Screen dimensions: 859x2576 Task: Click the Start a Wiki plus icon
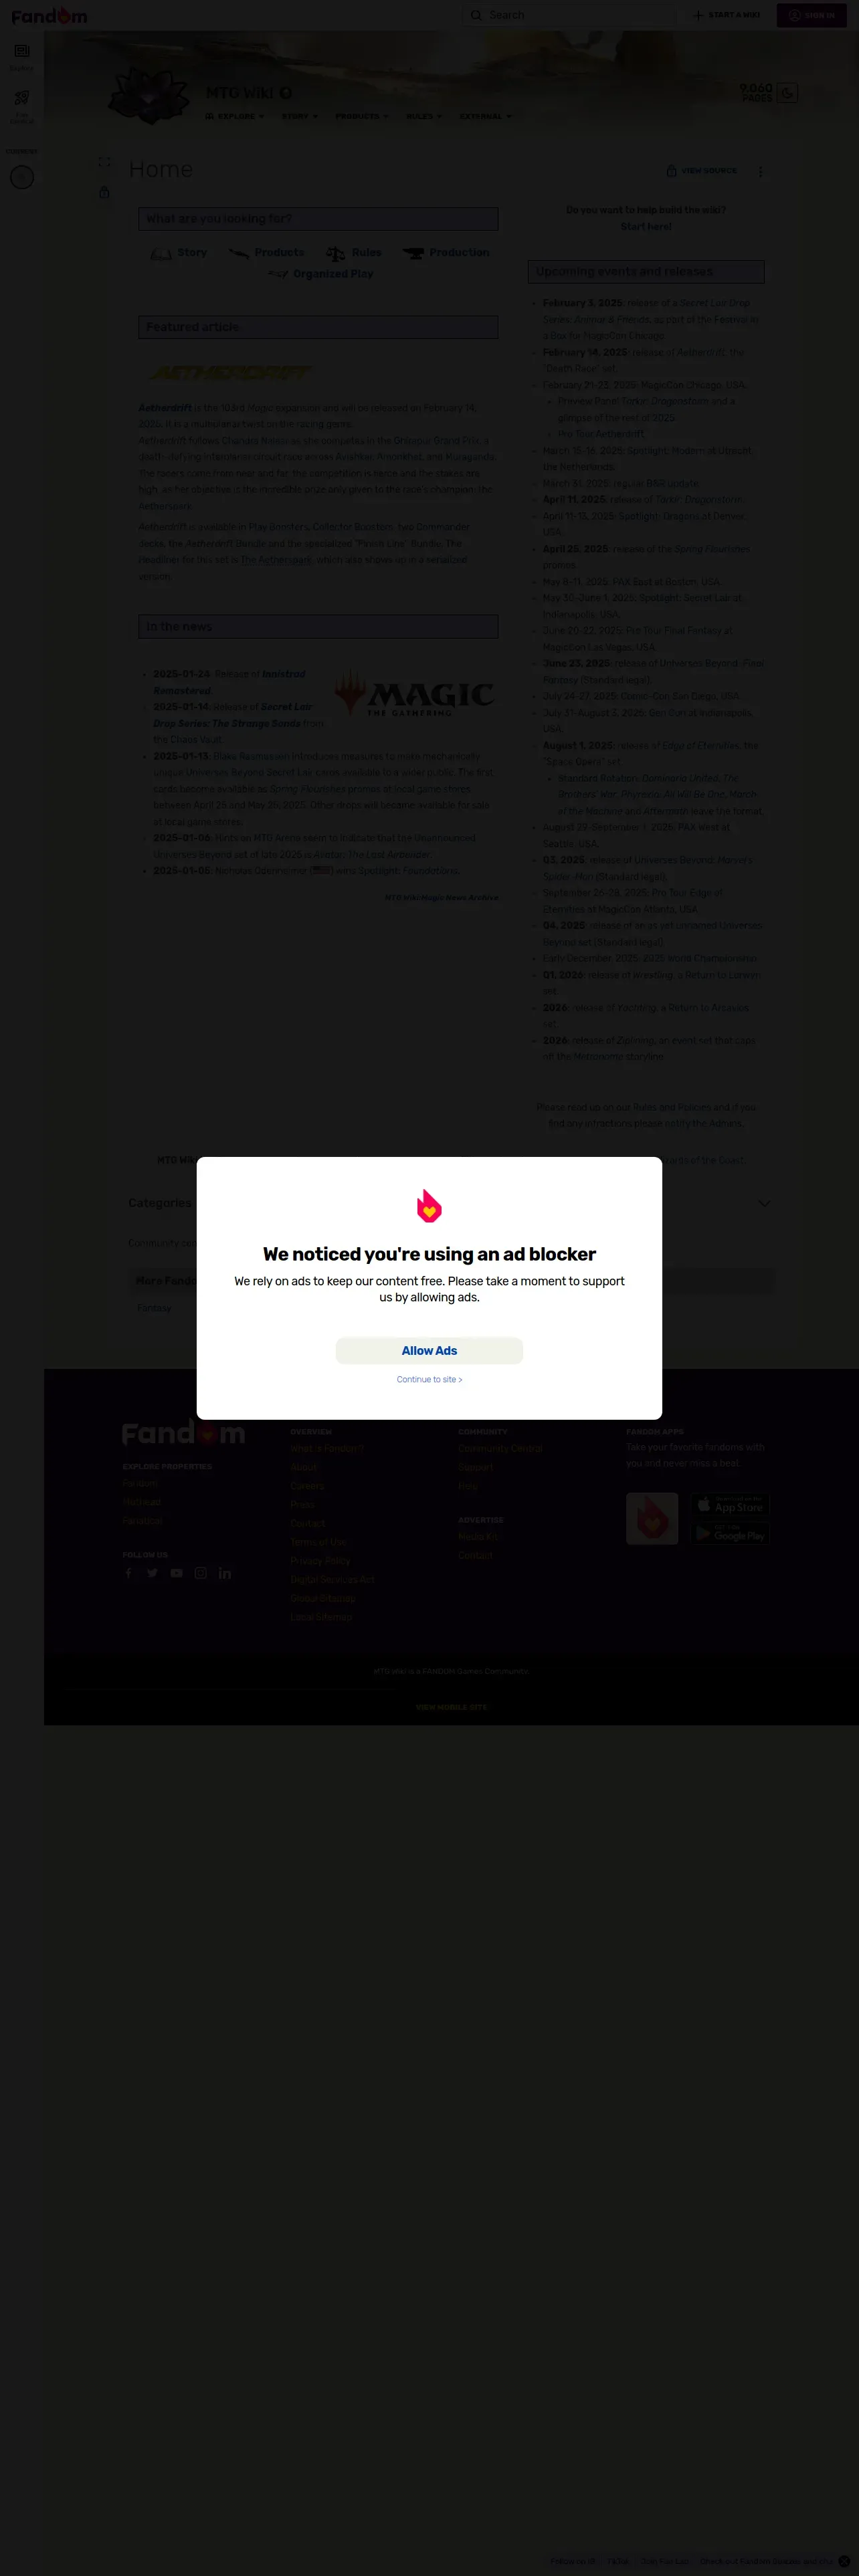(698, 15)
